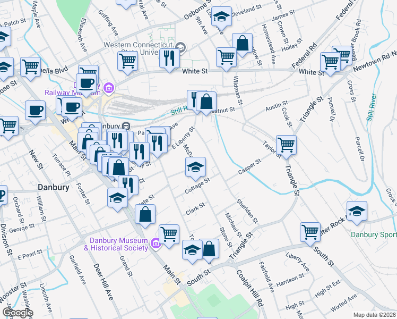Open the school marker left of Stone St bag
Screen dimensions: 397x319
(x=192, y=251)
